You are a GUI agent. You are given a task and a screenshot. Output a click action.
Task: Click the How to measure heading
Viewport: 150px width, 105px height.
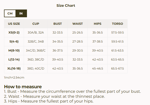tap(23, 87)
